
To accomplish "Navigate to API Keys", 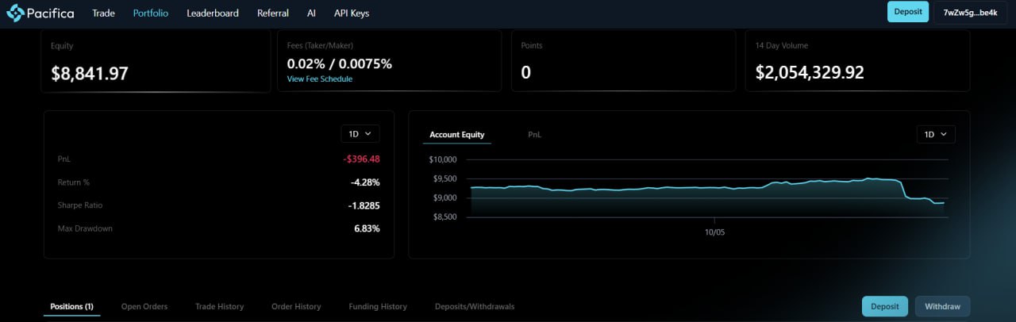I will pos(352,13).
